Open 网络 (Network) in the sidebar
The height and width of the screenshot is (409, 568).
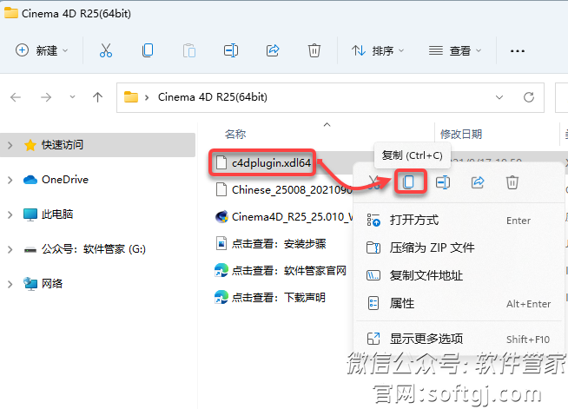52,283
